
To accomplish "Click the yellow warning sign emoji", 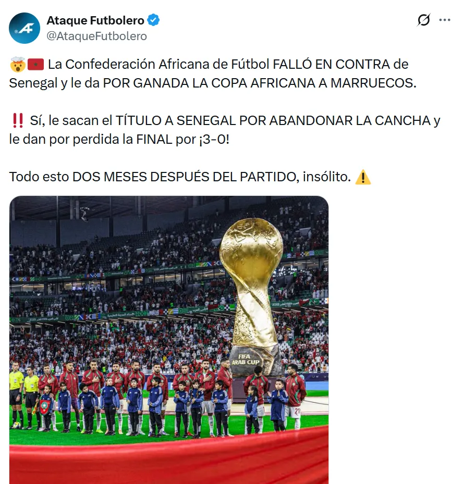I will coord(363,177).
